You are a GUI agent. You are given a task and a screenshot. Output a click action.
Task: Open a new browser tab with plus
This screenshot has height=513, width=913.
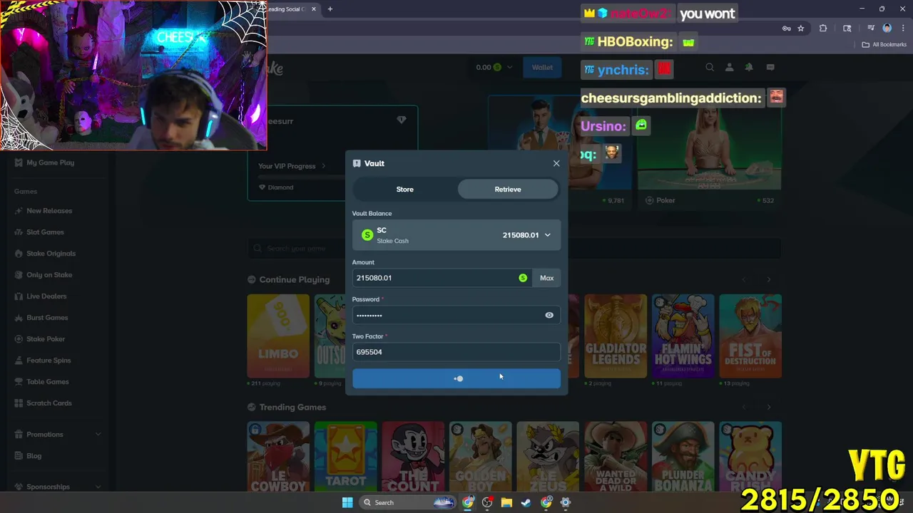click(x=330, y=9)
